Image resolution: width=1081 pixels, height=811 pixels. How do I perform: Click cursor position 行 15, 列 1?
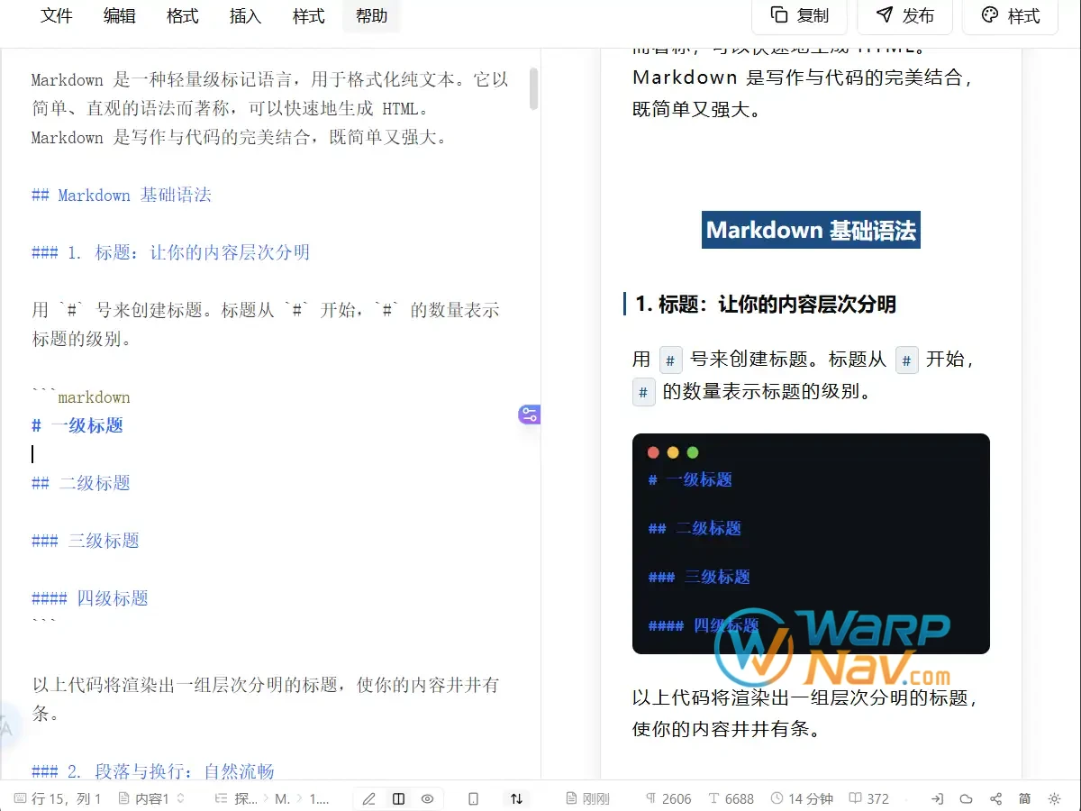(58, 798)
